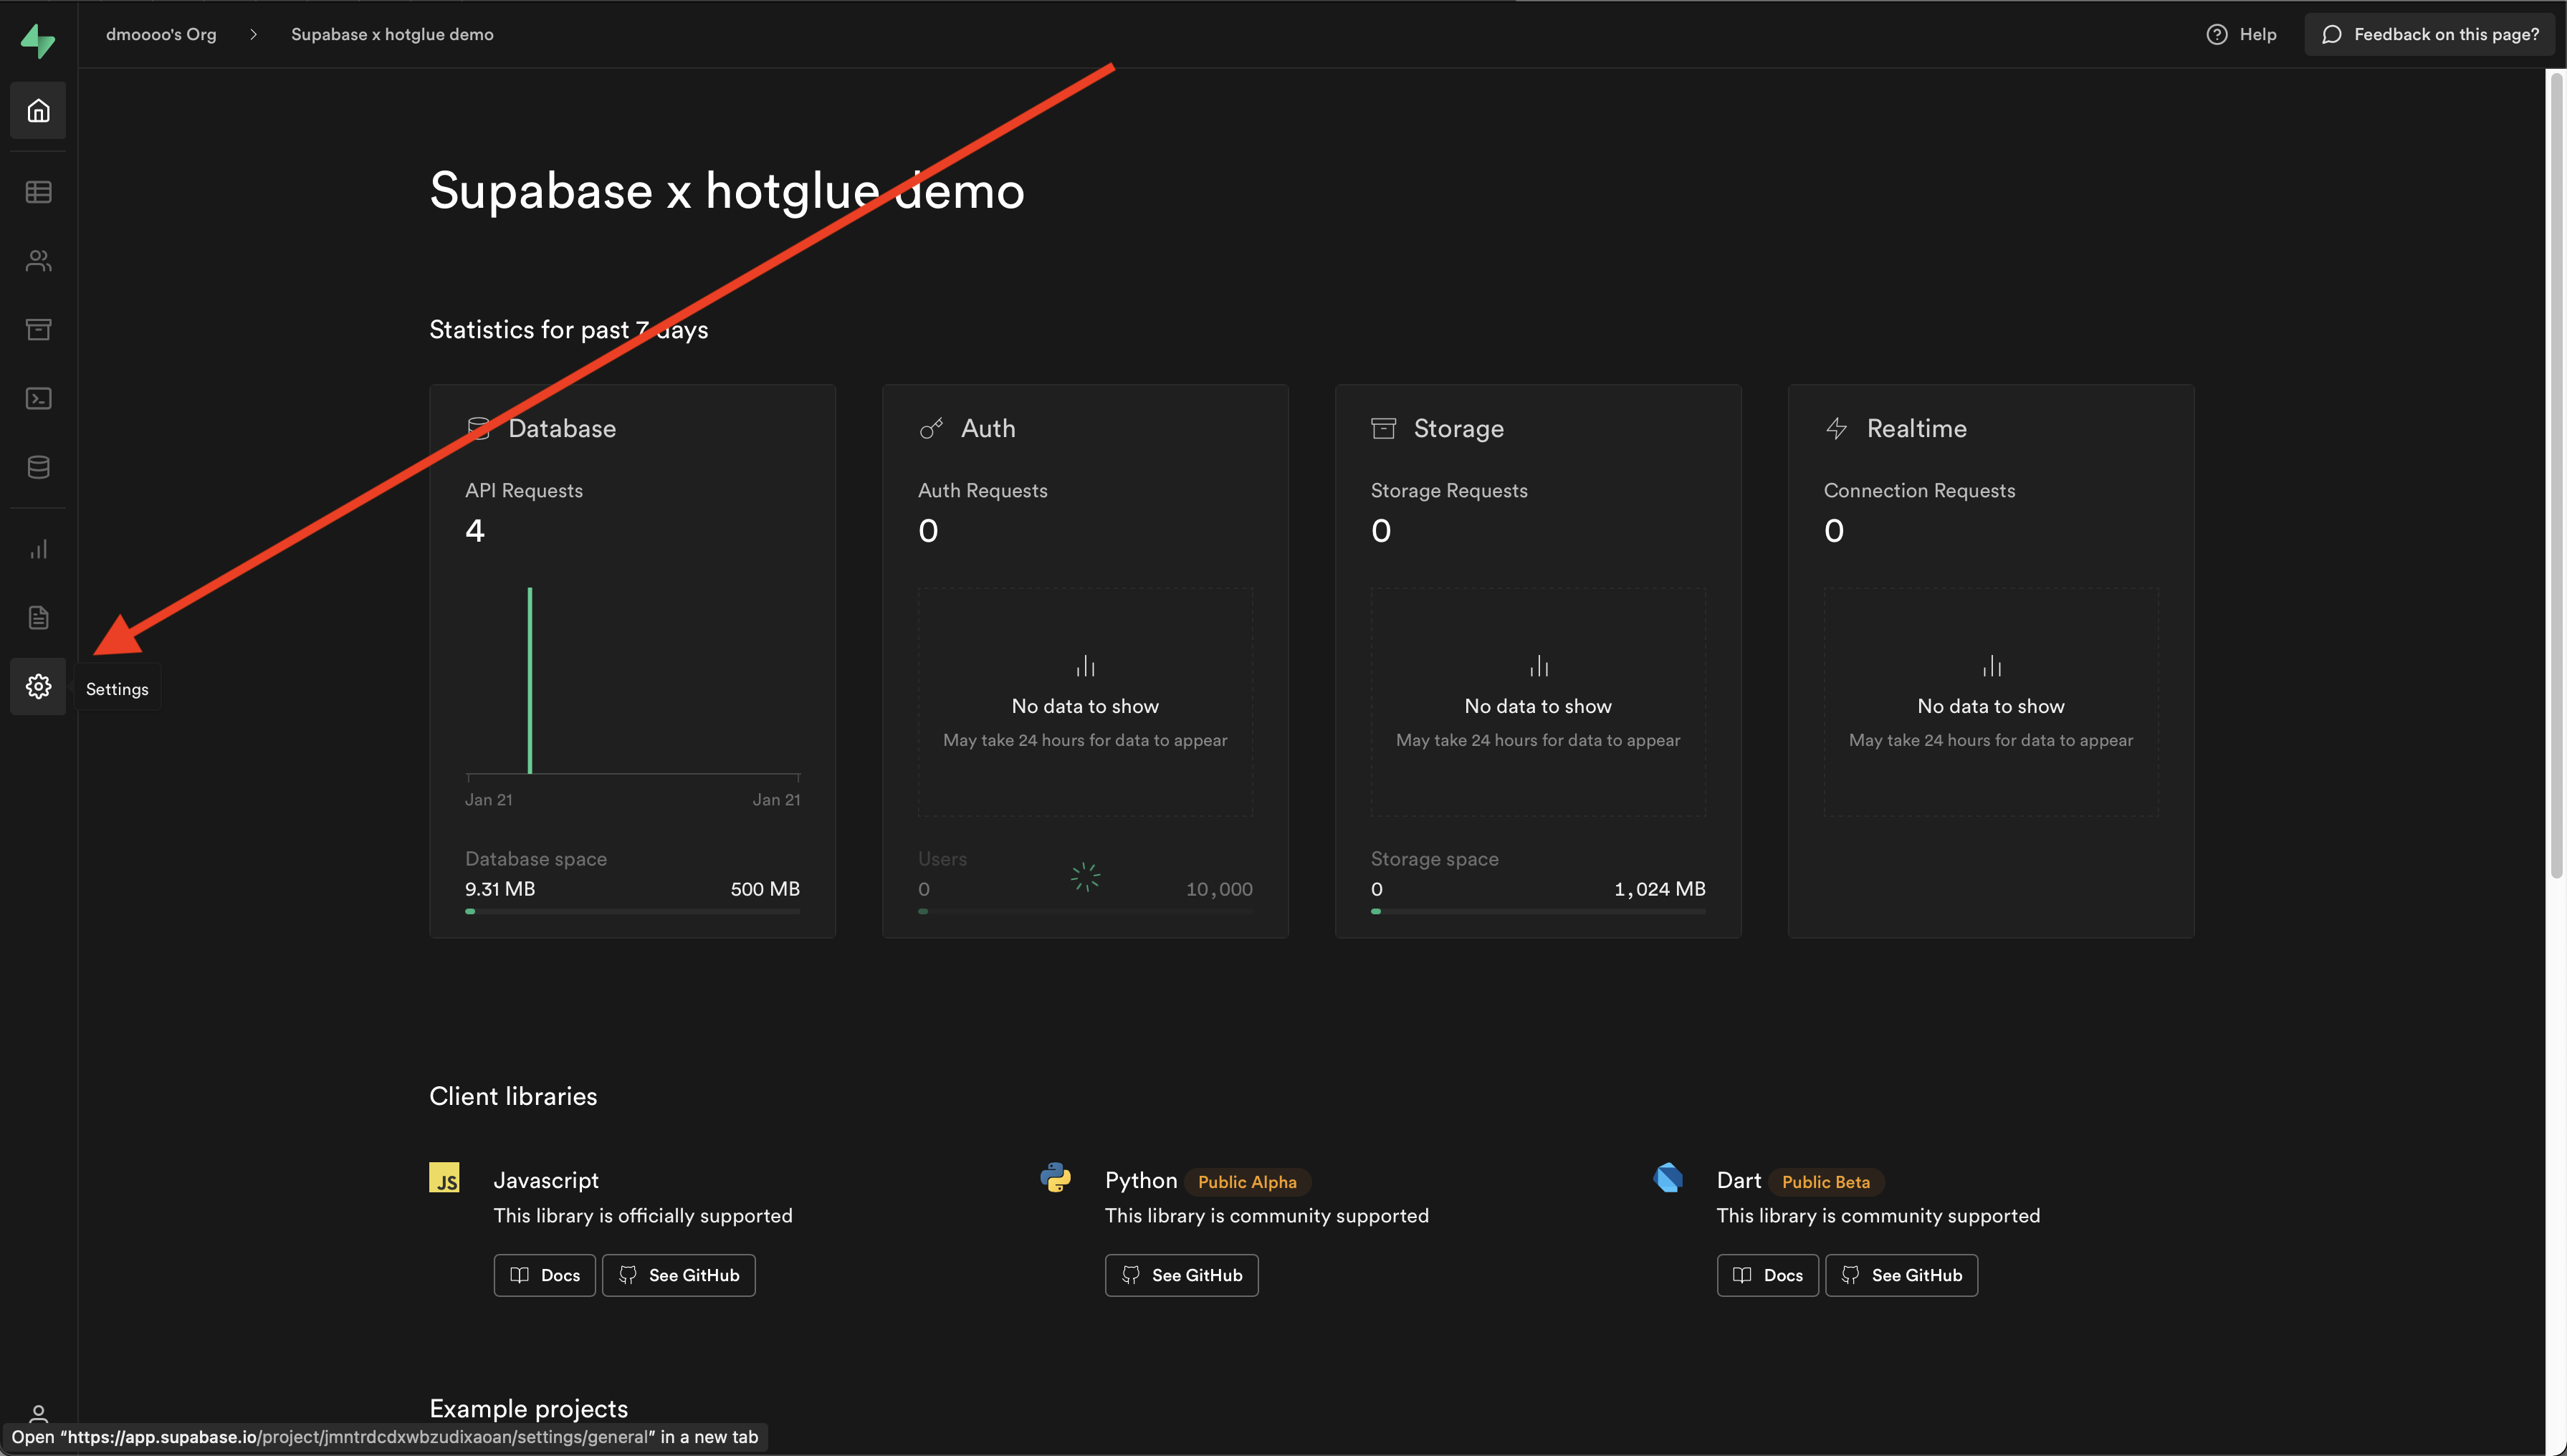Click the Database card title
The image size is (2567, 1456).
pos(562,428)
